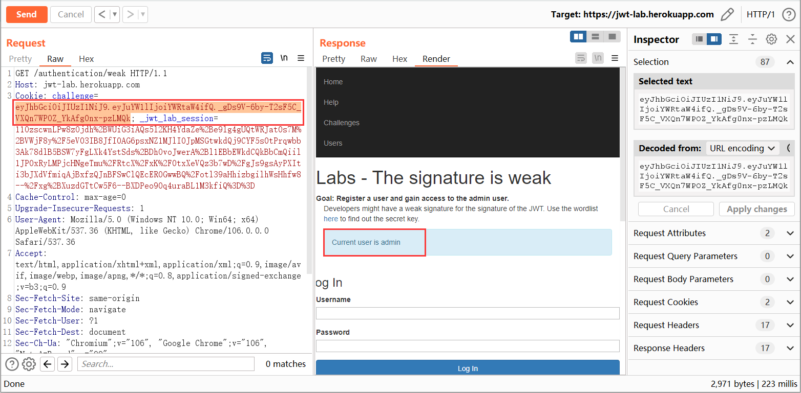This screenshot has height=393, width=801.
Task: Open the forward-history dropdown arrow
Action: pyautogui.click(x=143, y=14)
